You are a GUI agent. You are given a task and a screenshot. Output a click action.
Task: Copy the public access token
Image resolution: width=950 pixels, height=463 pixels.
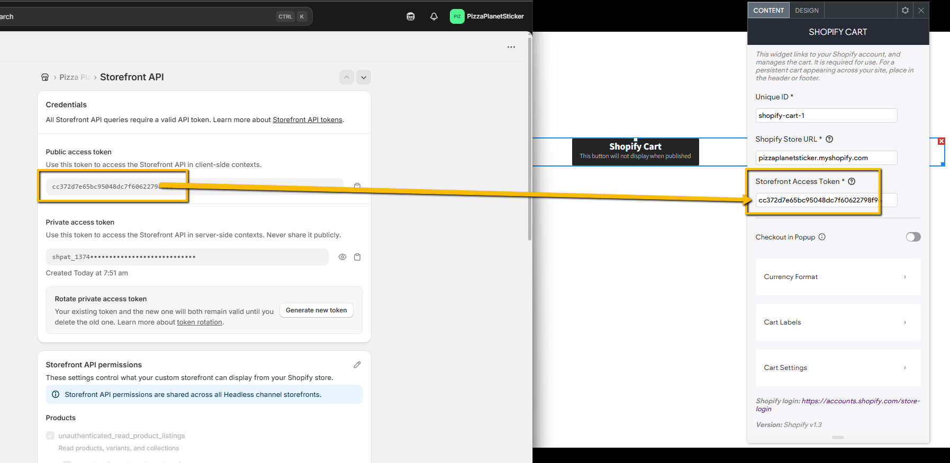[357, 186]
